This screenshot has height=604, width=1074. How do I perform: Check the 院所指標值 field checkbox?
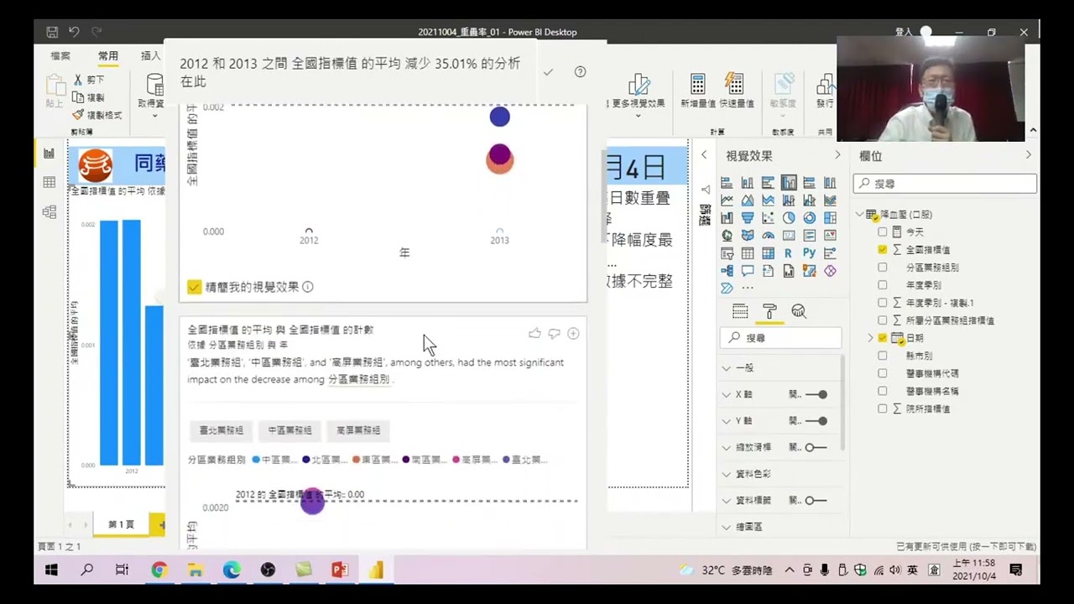click(x=882, y=409)
